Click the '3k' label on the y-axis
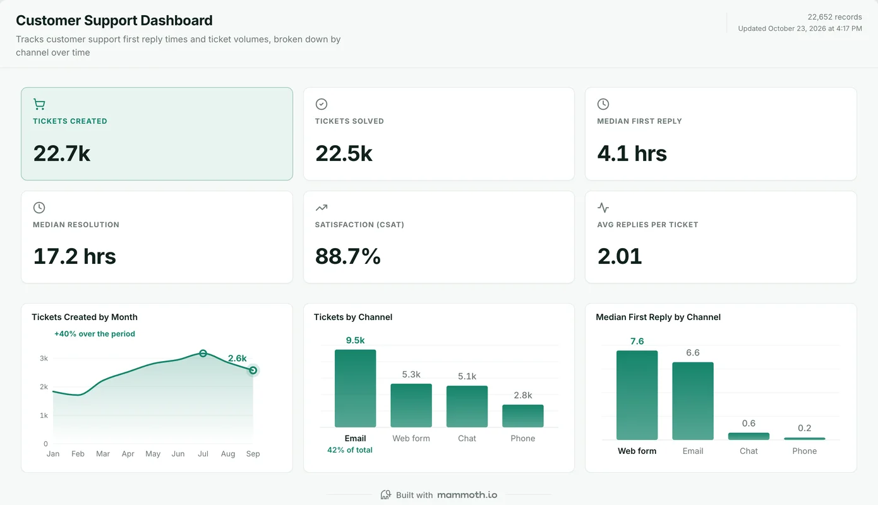878x505 pixels. [44, 358]
